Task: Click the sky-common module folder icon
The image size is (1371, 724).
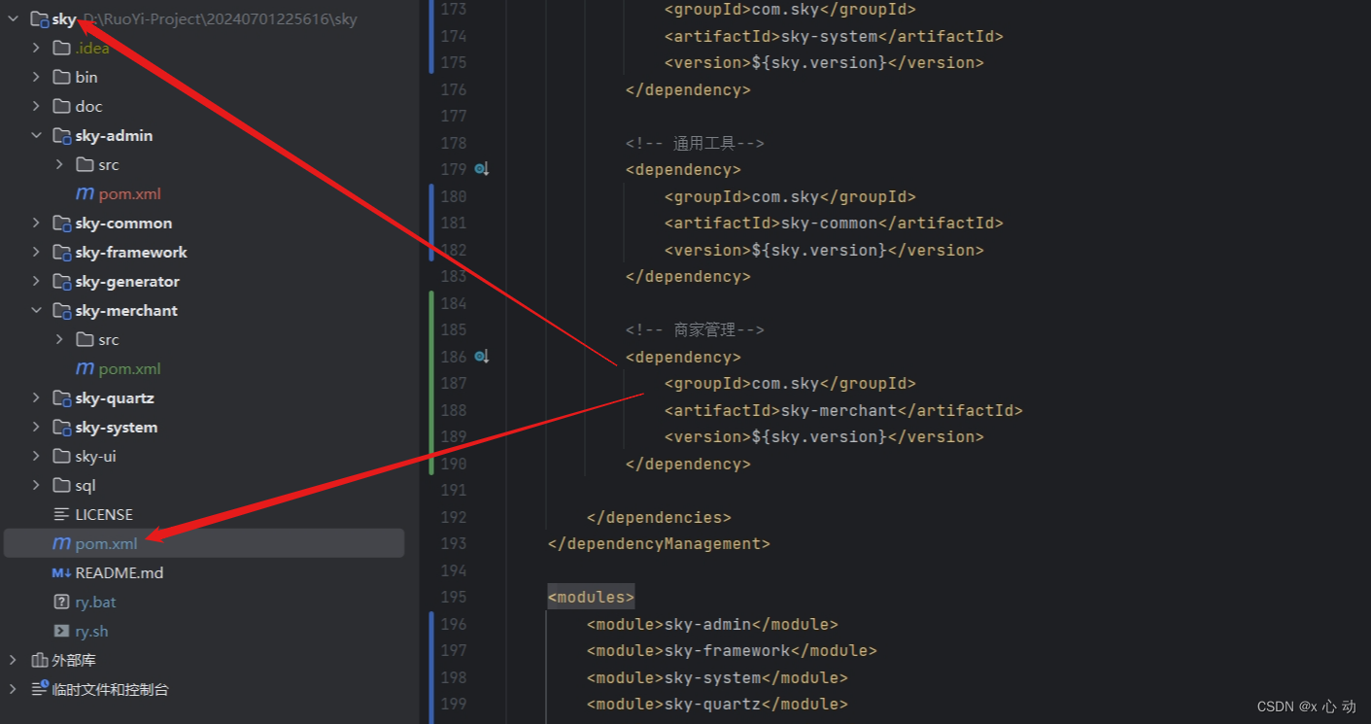Action: [62, 224]
